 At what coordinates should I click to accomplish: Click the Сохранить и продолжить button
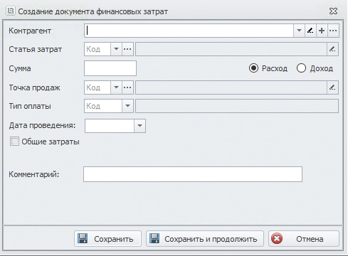click(205, 239)
